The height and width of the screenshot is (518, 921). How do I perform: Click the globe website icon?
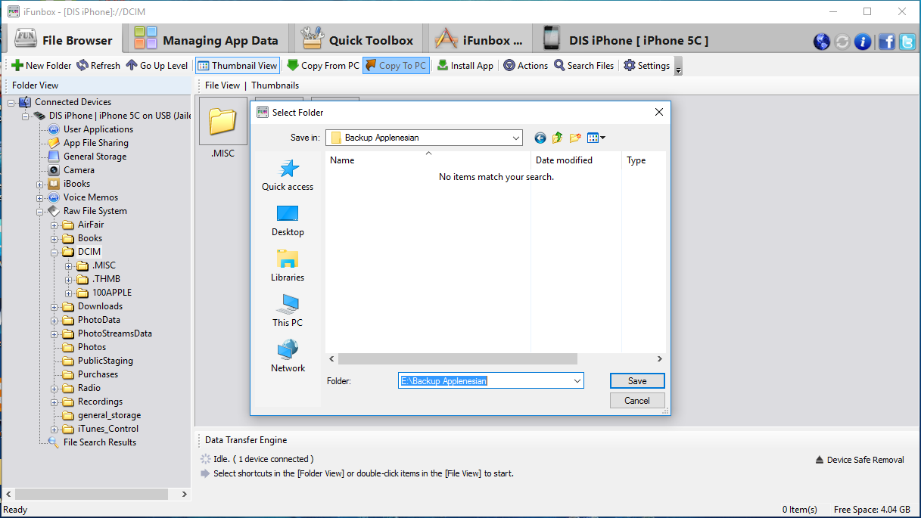(822, 42)
